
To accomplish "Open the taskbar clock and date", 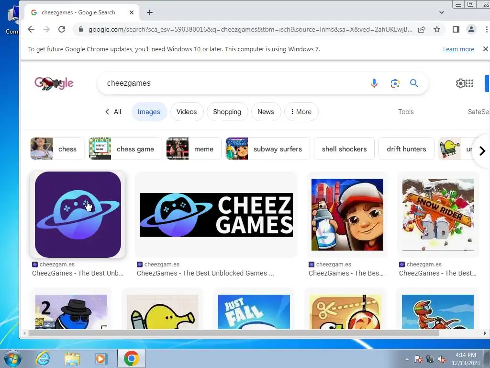I will click(x=466, y=359).
